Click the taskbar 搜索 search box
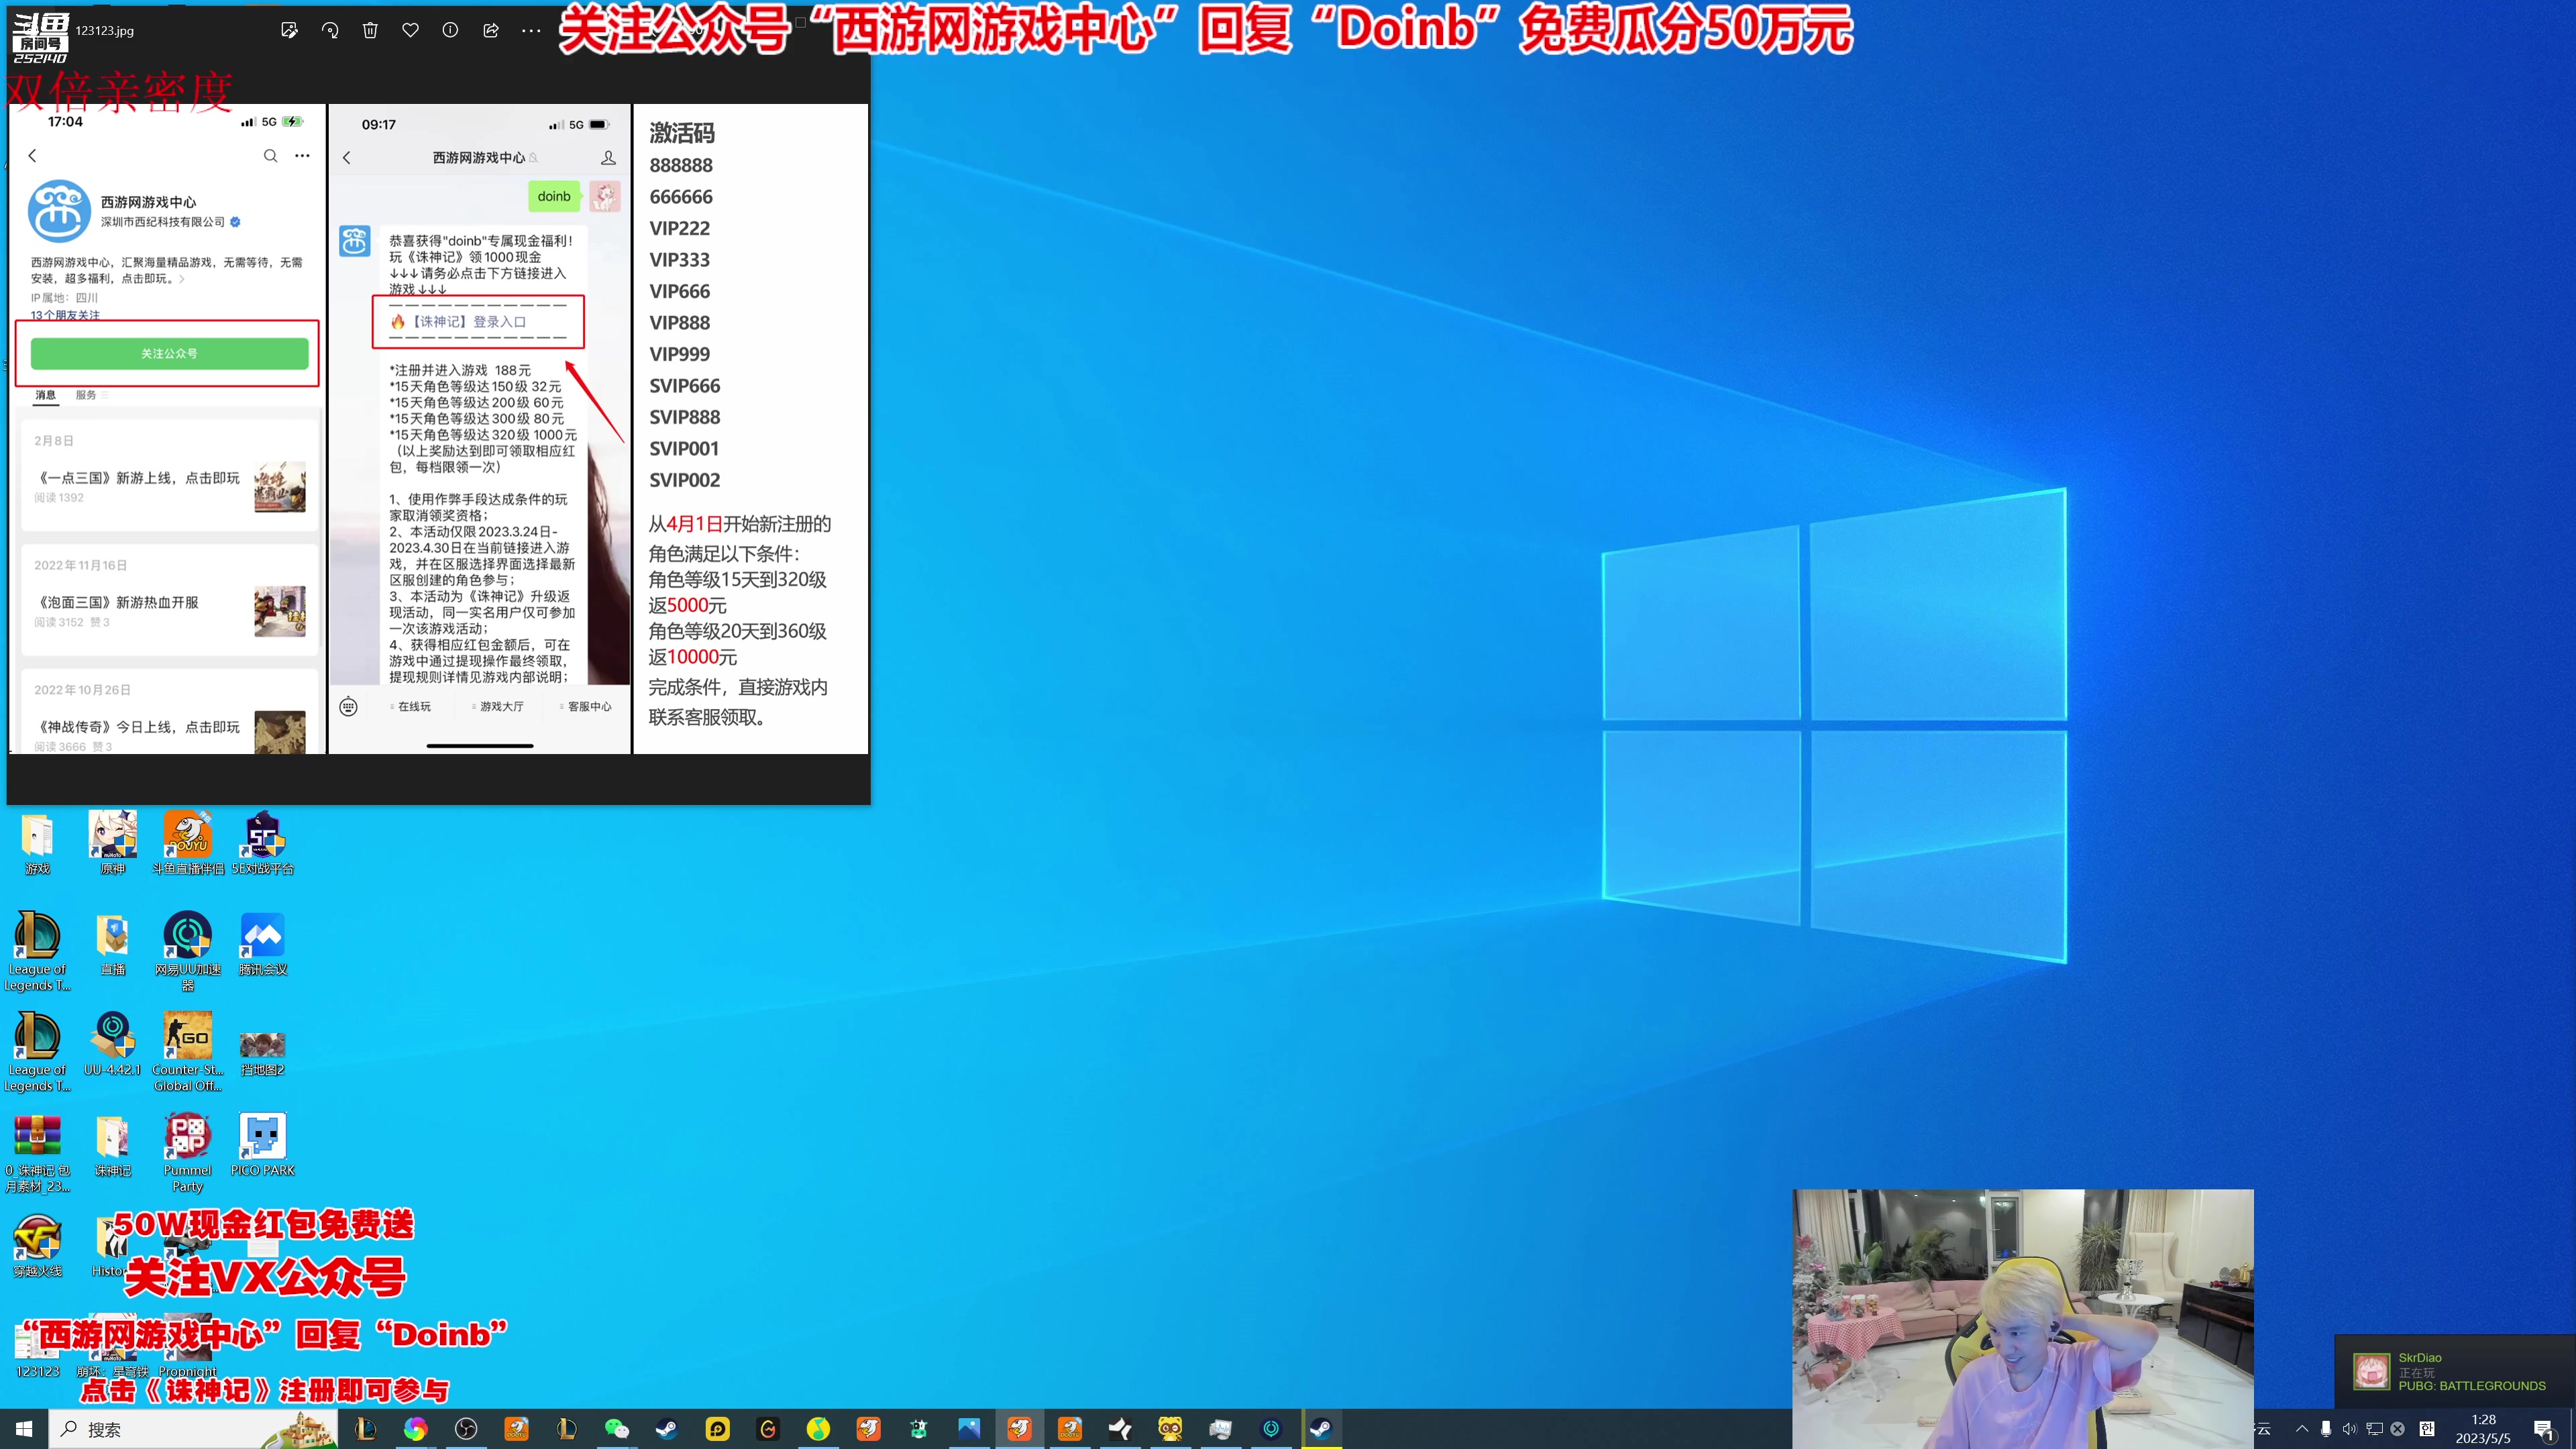Screen dimensions: 2576x1449 [192, 1429]
